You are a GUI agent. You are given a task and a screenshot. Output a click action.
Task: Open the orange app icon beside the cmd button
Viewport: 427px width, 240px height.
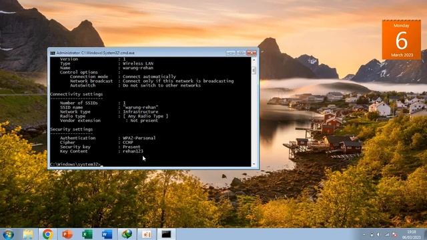click(147, 234)
